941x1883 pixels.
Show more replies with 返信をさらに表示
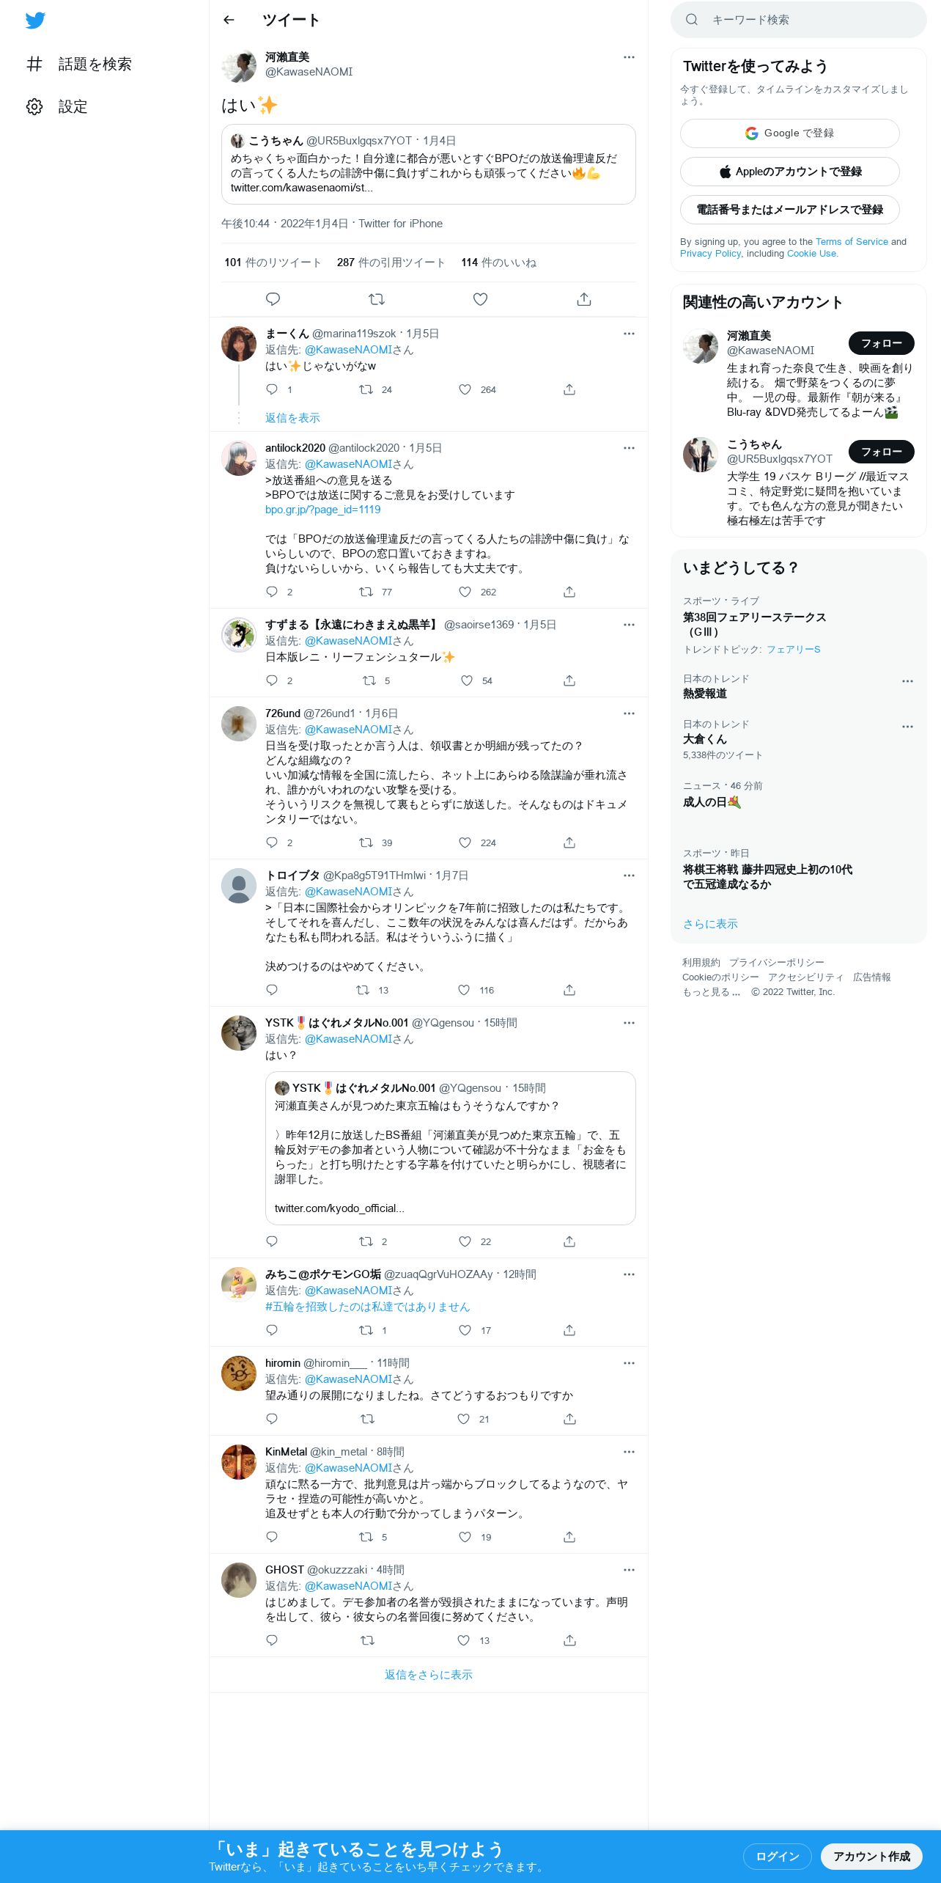coord(429,1675)
